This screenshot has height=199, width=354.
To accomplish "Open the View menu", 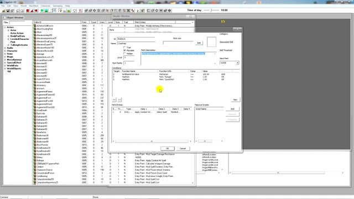I will (x=15, y=6).
